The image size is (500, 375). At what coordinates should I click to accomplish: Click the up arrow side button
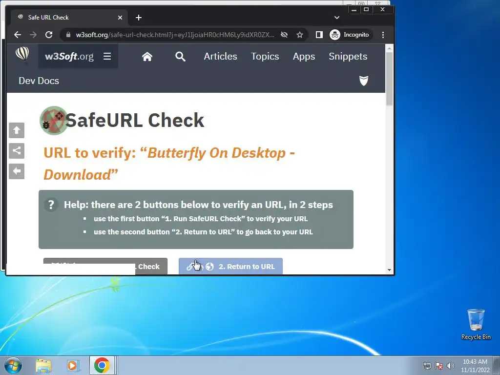(17, 130)
